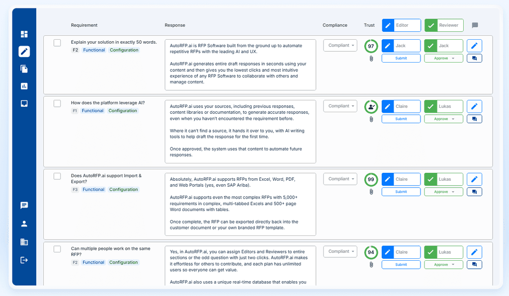The image size is (509, 296).
Task: Click the Editor header button
Action: (401, 25)
